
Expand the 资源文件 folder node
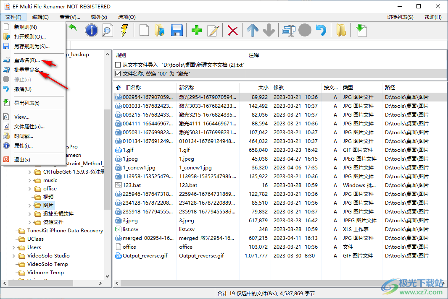[x=30, y=222]
